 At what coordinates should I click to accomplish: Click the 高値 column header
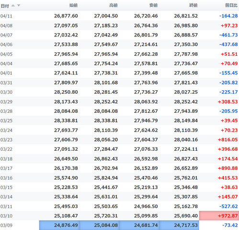tap(114, 5)
